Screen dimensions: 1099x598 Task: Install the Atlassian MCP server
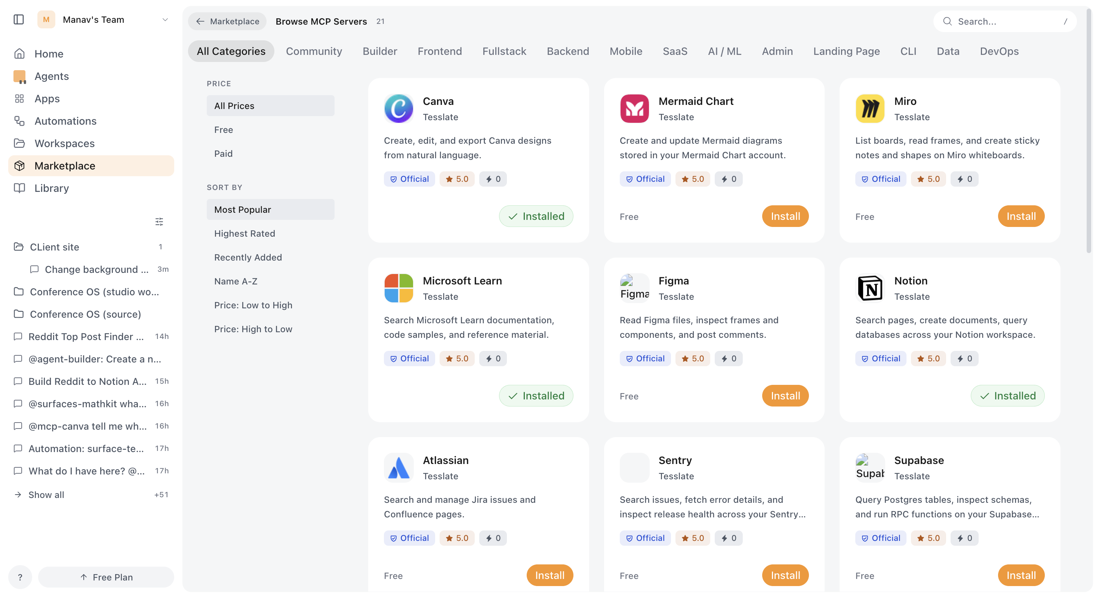[549, 576]
